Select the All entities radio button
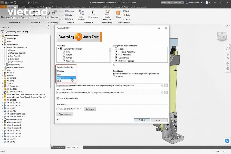This screenshot has width=231, height=154. click(114, 76)
